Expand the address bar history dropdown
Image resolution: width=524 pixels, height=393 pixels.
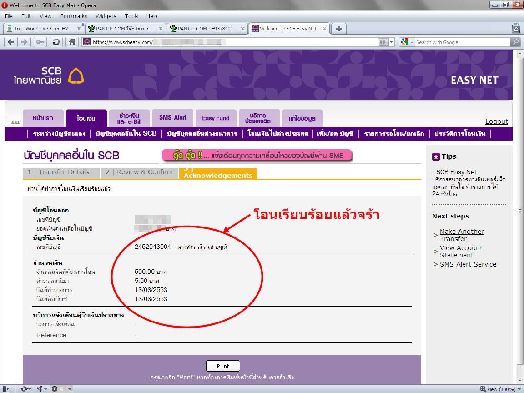pos(391,42)
